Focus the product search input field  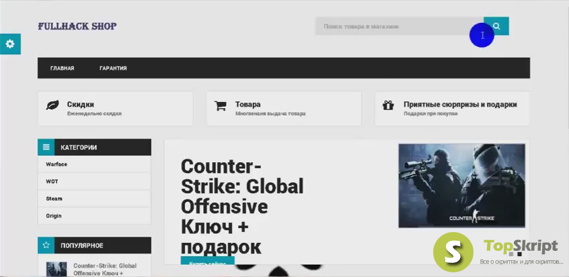coord(400,26)
